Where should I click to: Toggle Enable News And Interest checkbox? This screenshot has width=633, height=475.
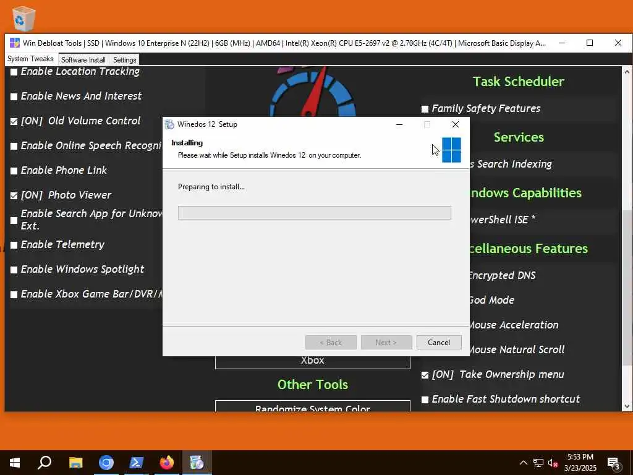click(x=14, y=96)
